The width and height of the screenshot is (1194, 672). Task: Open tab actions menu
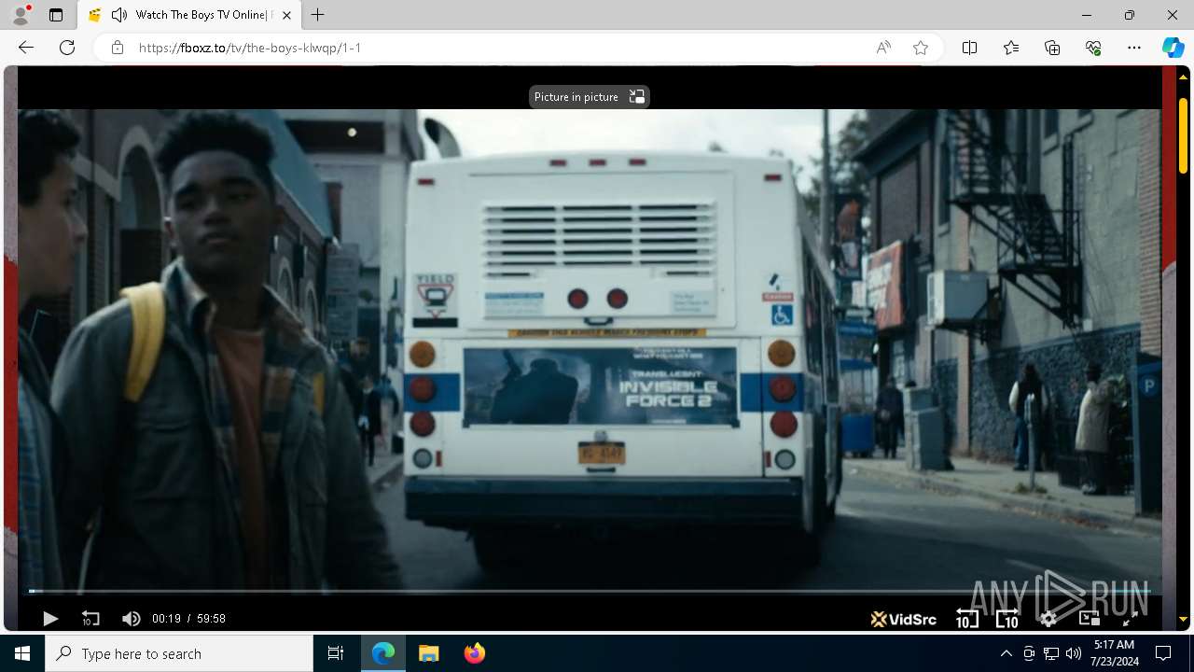click(x=56, y=15)
